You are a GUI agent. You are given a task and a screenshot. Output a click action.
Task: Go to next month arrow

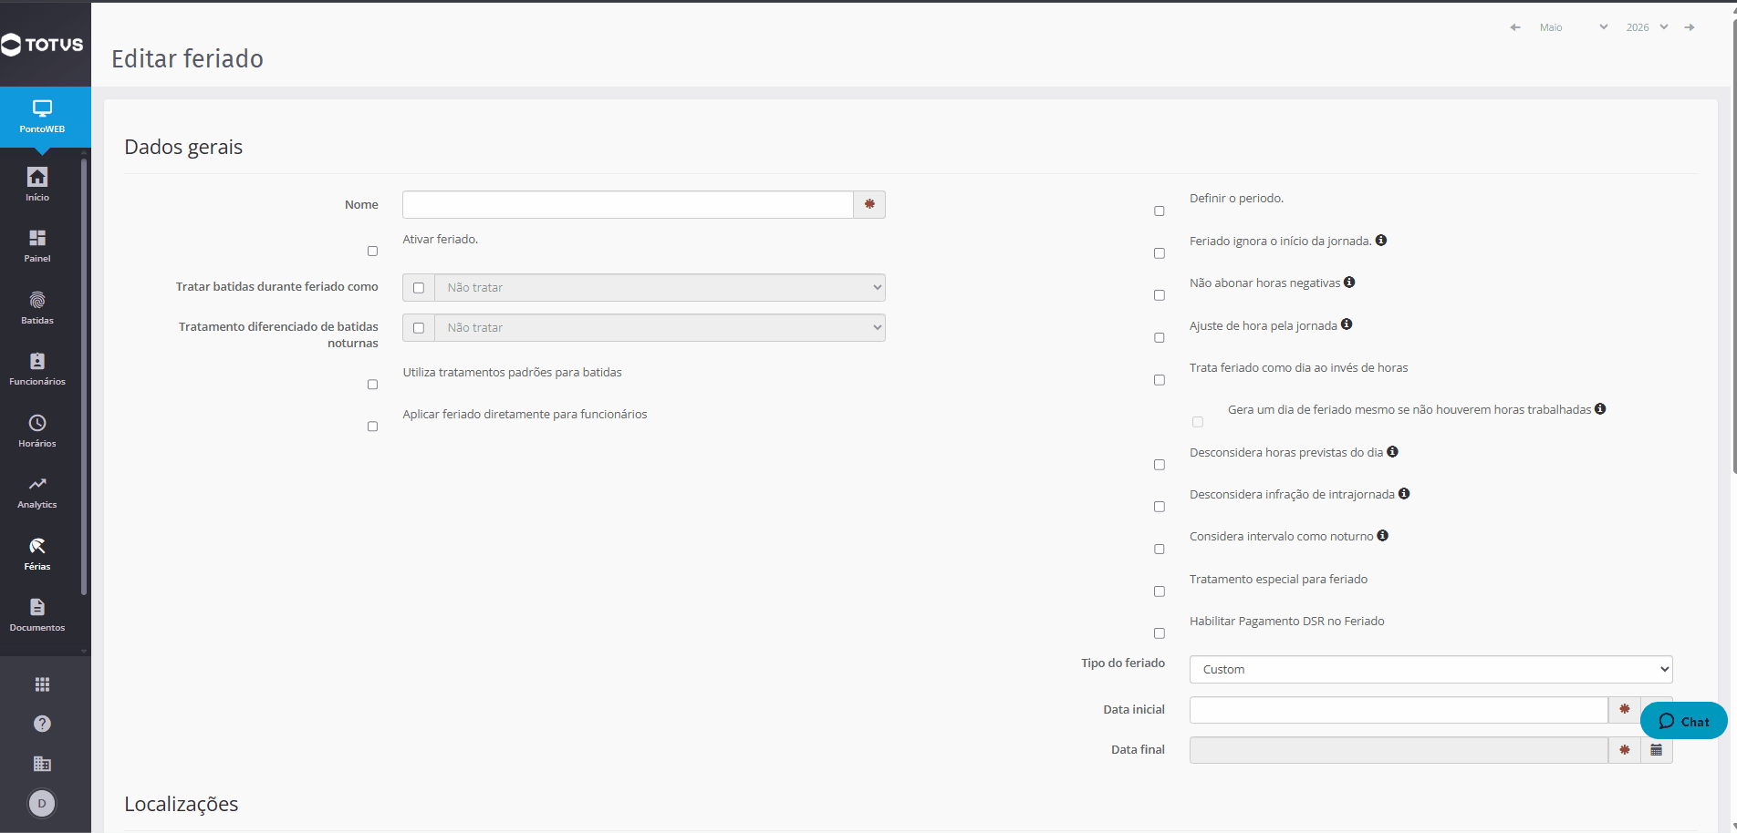[x=1690, y=27]
